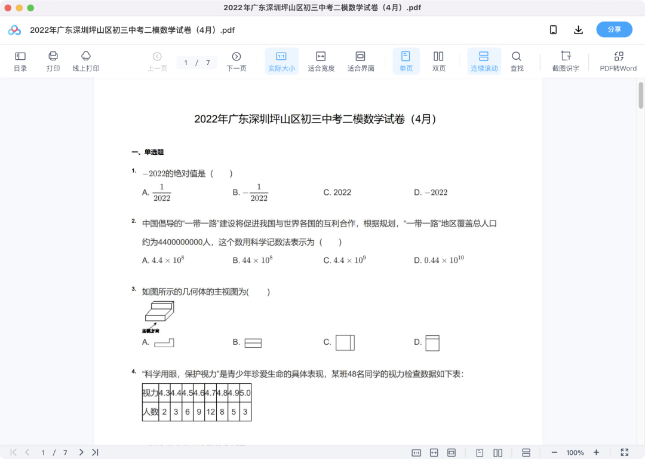Click the download icon in header
Screen dimensions: 645x459
click(x=578, y=30)
